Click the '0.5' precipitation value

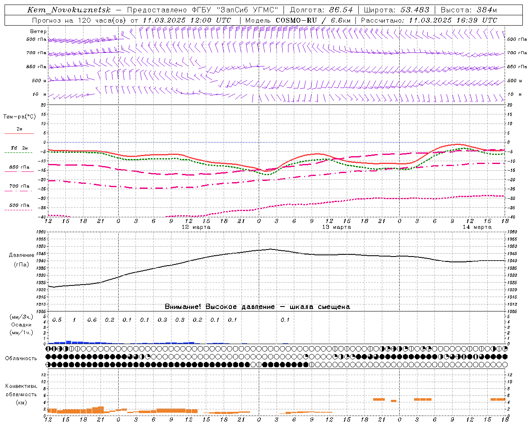pyautogui.click(x=57, y=320)
